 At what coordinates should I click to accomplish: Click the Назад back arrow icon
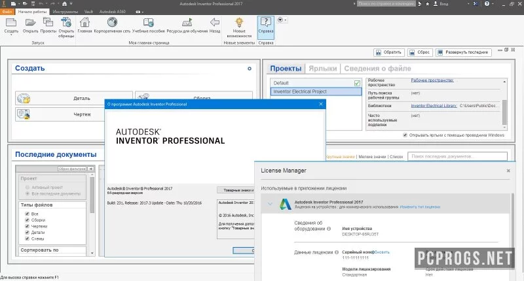coord(215,22)
